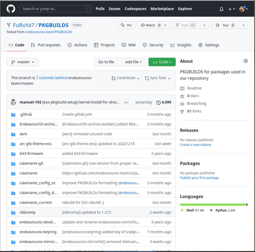Viewport: 255px width, 252px height.
Task: Open the arc-gtk-theme-eos folder
Action: [x=35, y=144]
